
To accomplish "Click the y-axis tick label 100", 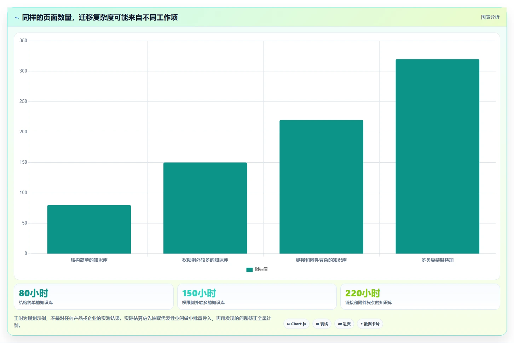I will (x=23, y=193).
